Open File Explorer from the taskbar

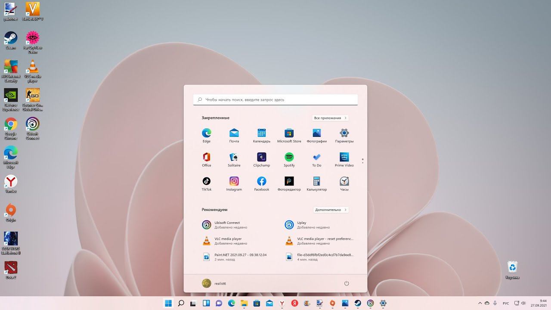244,303
